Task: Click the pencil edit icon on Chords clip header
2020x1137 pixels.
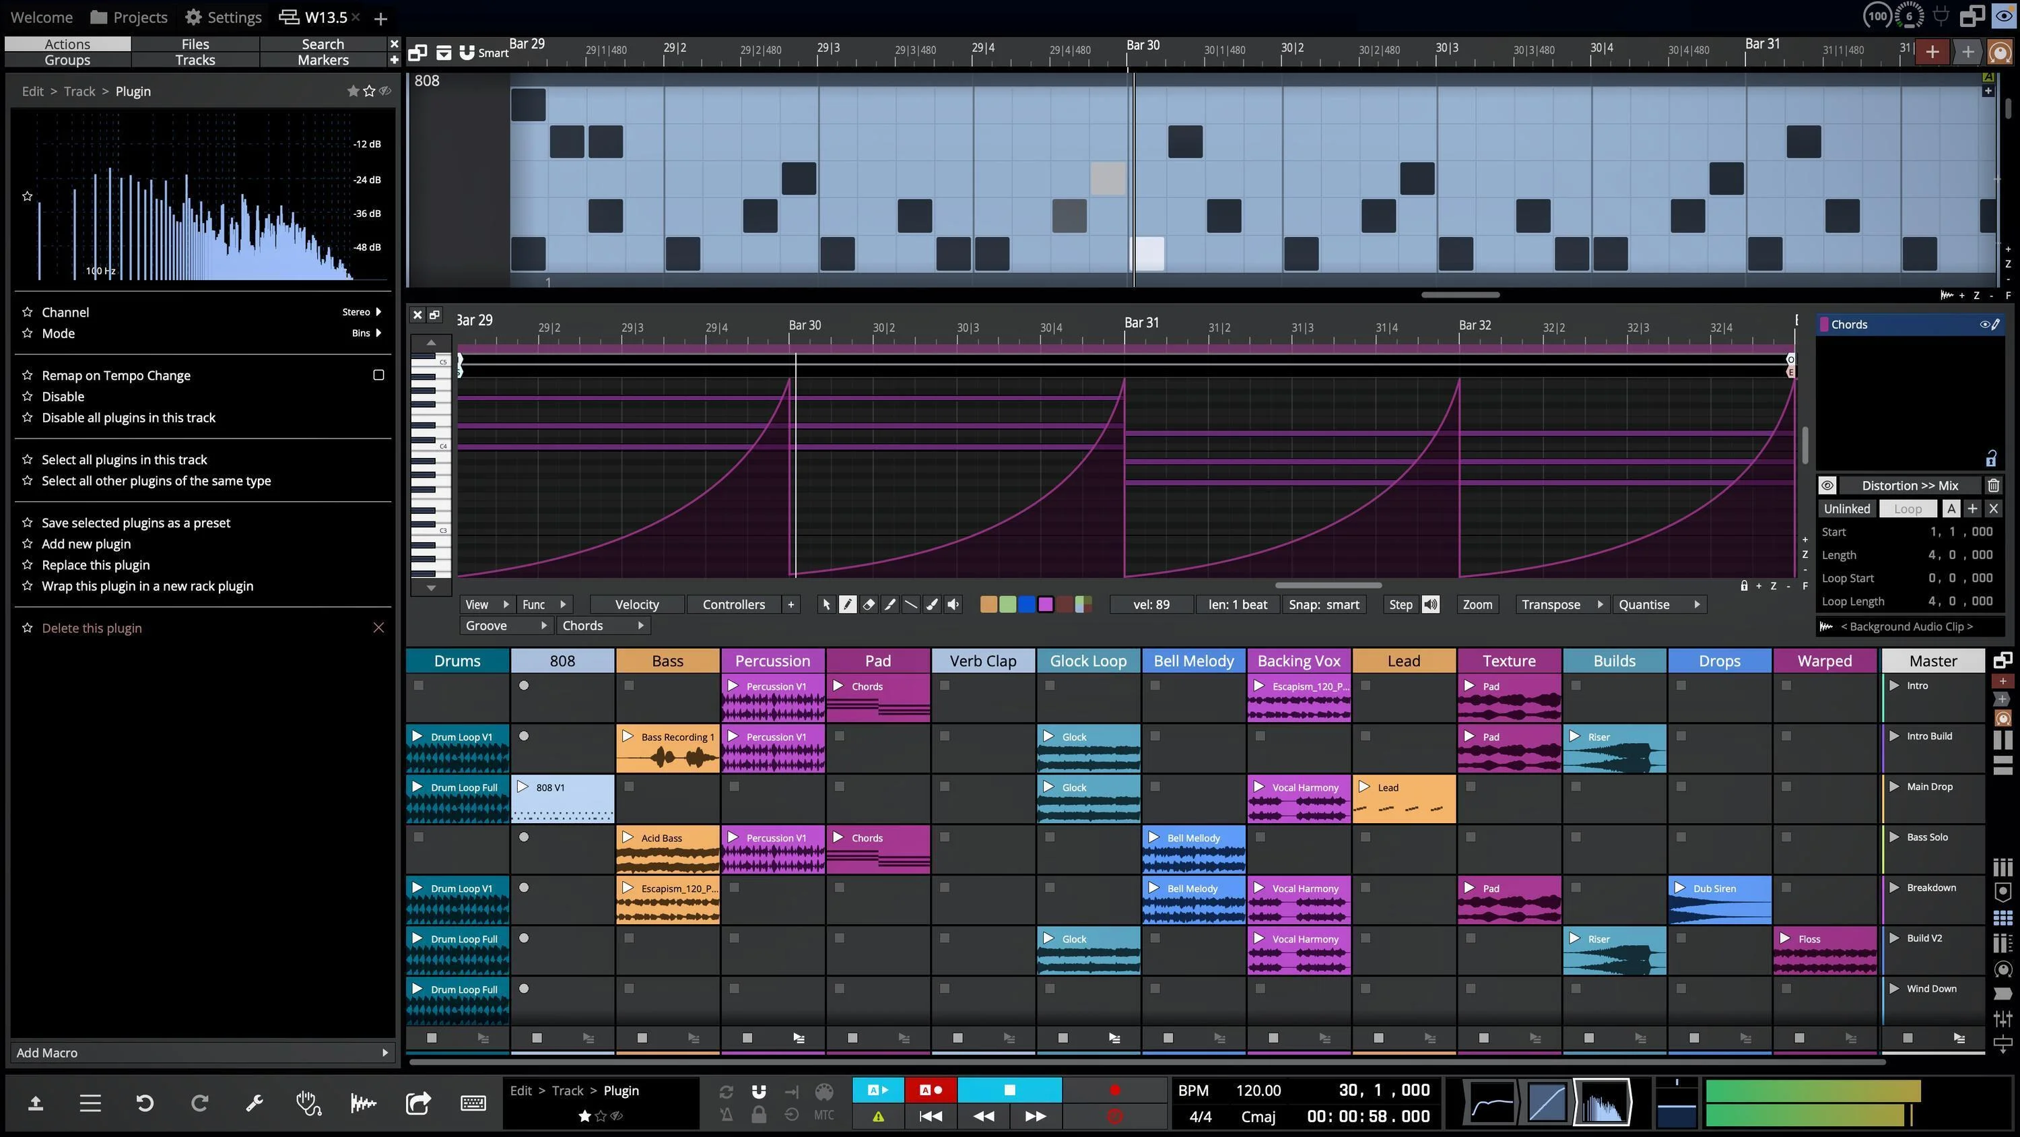Action: point(1996,324)
